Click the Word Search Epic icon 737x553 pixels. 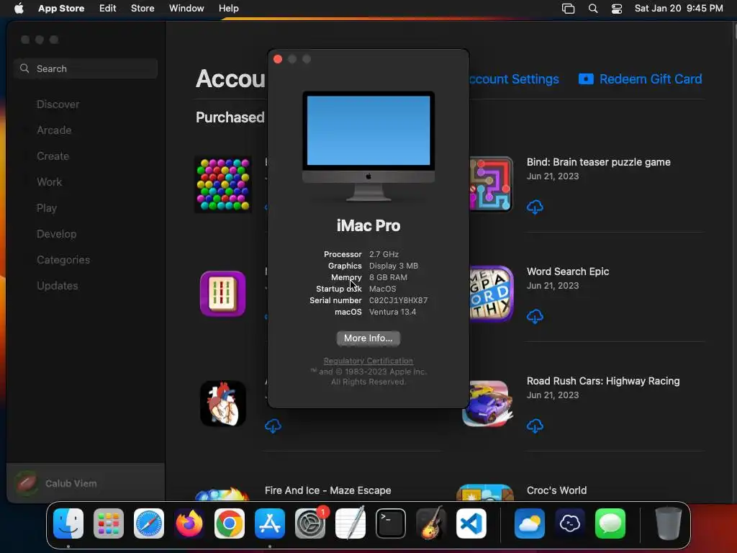491,294
